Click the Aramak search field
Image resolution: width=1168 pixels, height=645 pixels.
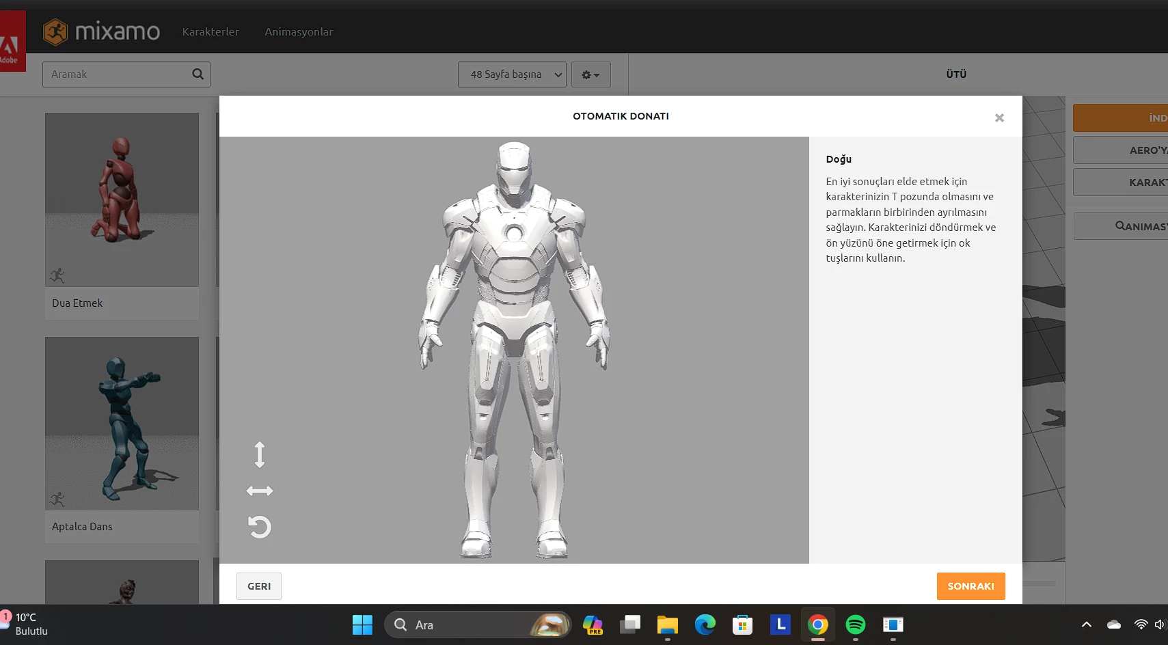[126, 74]
